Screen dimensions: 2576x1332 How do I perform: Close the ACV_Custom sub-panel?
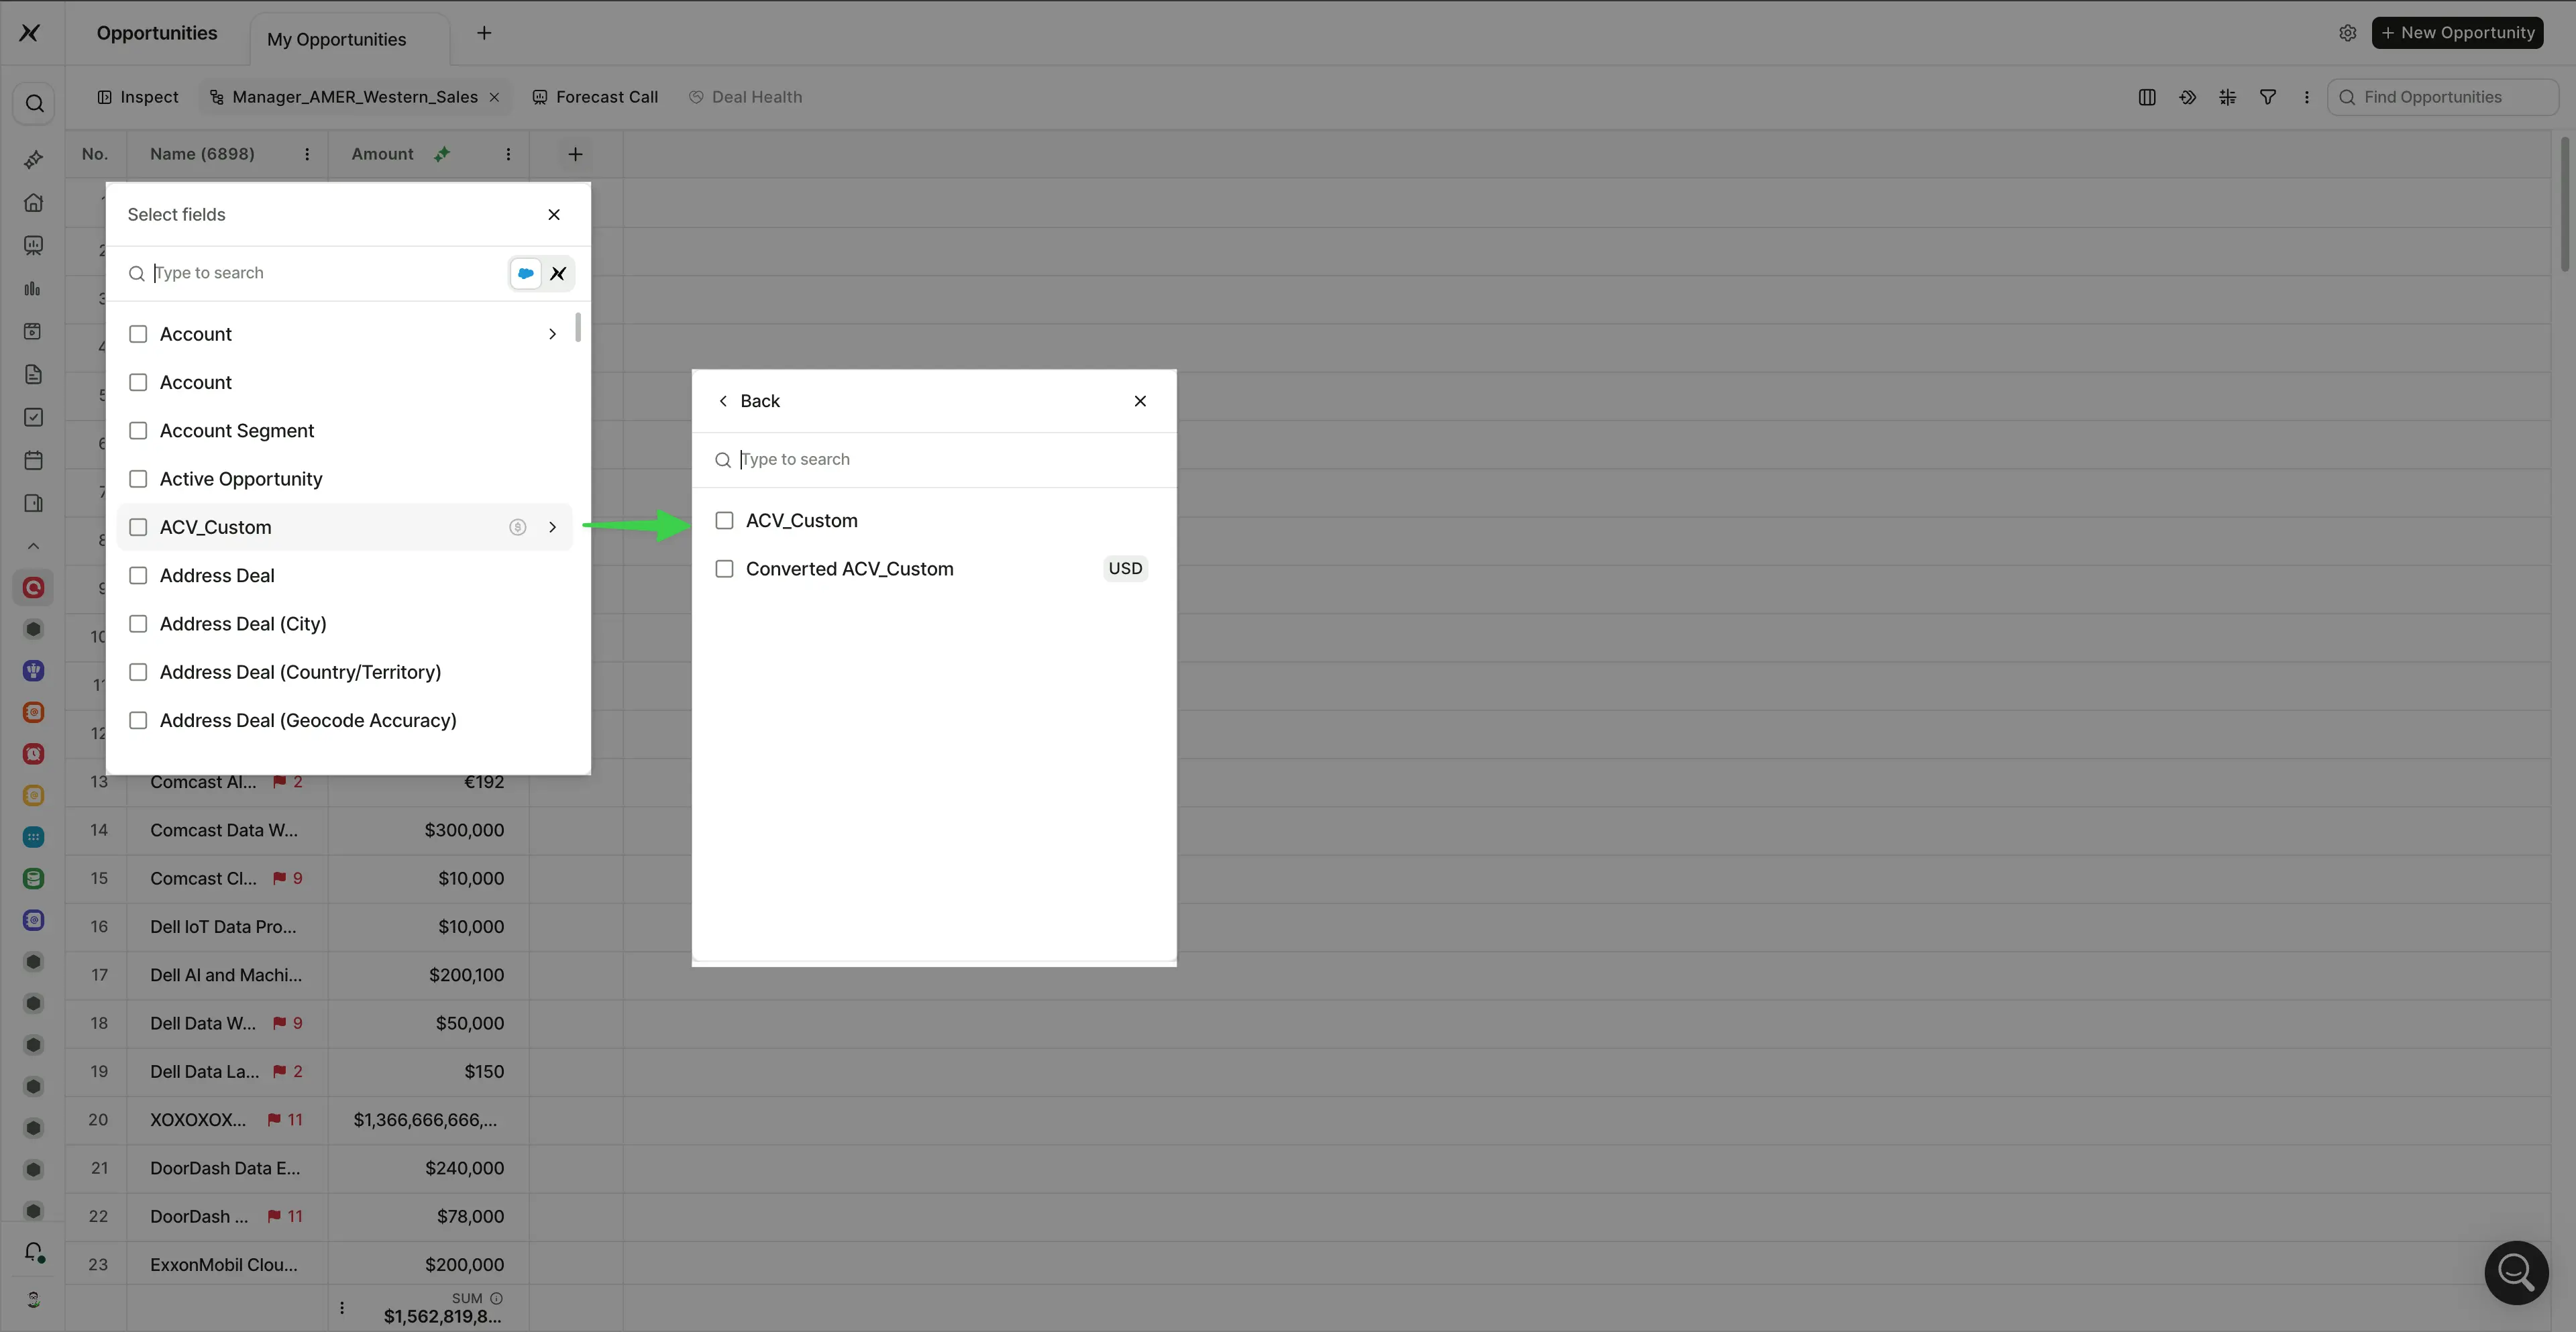tap(1140, 401)
